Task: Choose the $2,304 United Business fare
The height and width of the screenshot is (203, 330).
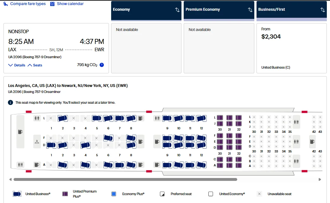Action: [x=291, y=48]
